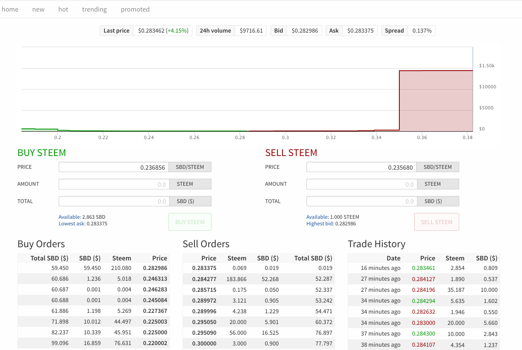Select buy order at price 0.246283
Viewport: 522px width, 350px height.
(93, 289)
